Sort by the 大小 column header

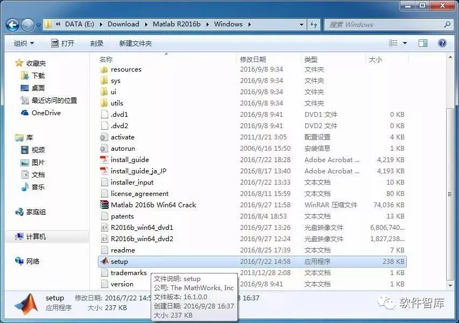pos(375,59)
